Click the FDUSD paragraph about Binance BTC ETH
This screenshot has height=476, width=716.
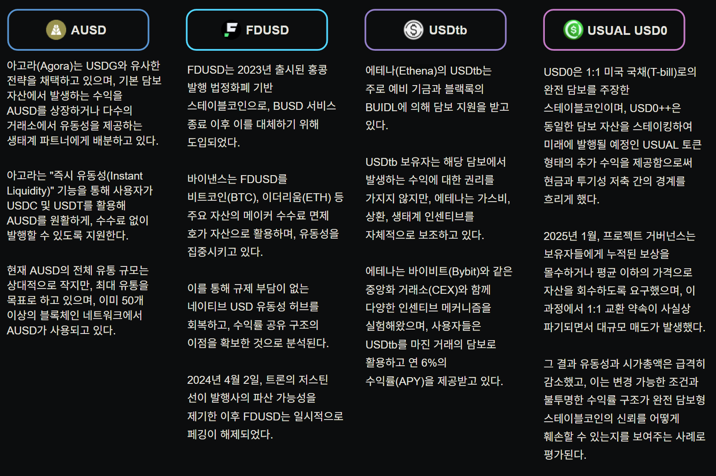pyautogui.click(x=265, y=215)
